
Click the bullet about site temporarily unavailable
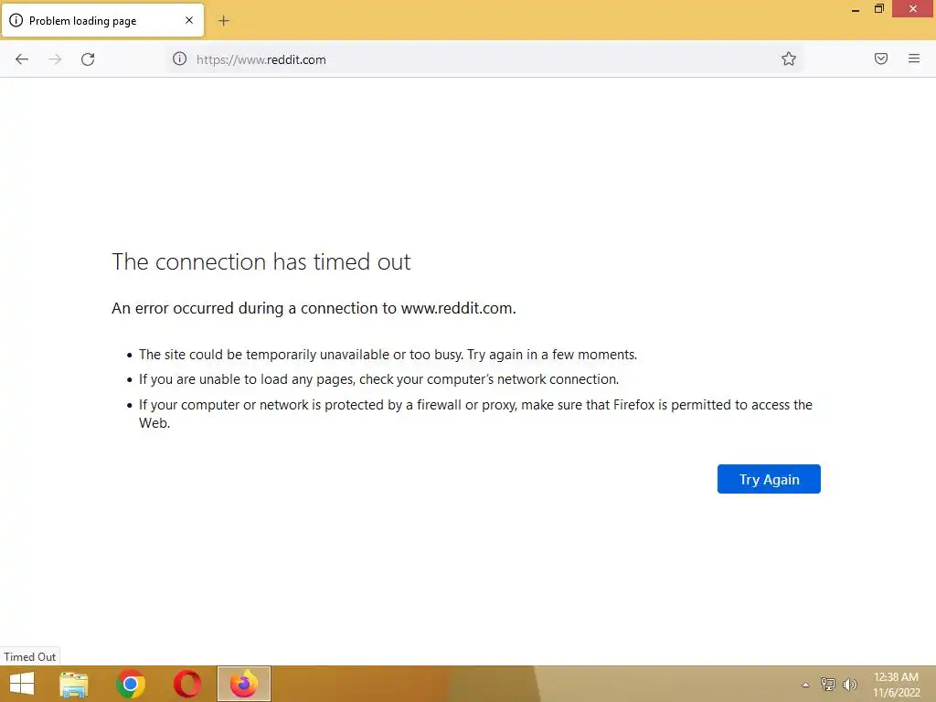click(388, 354)
